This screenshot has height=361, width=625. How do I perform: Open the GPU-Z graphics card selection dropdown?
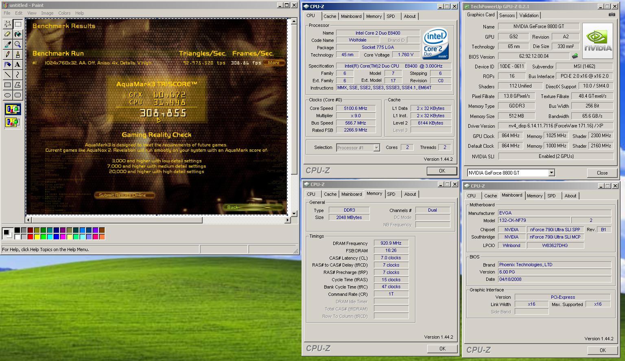551,173
